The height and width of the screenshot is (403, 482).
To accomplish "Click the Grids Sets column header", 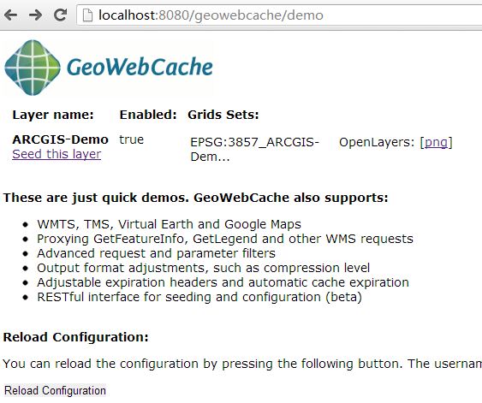I will point(223,115).
